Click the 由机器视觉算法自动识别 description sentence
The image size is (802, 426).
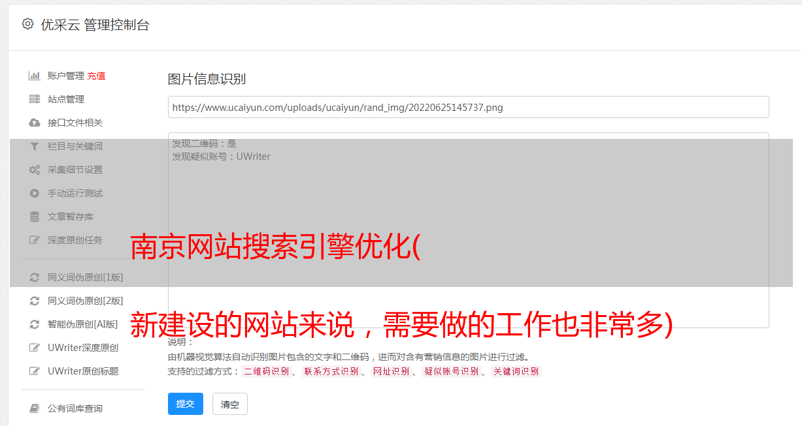tap(348, 357)
